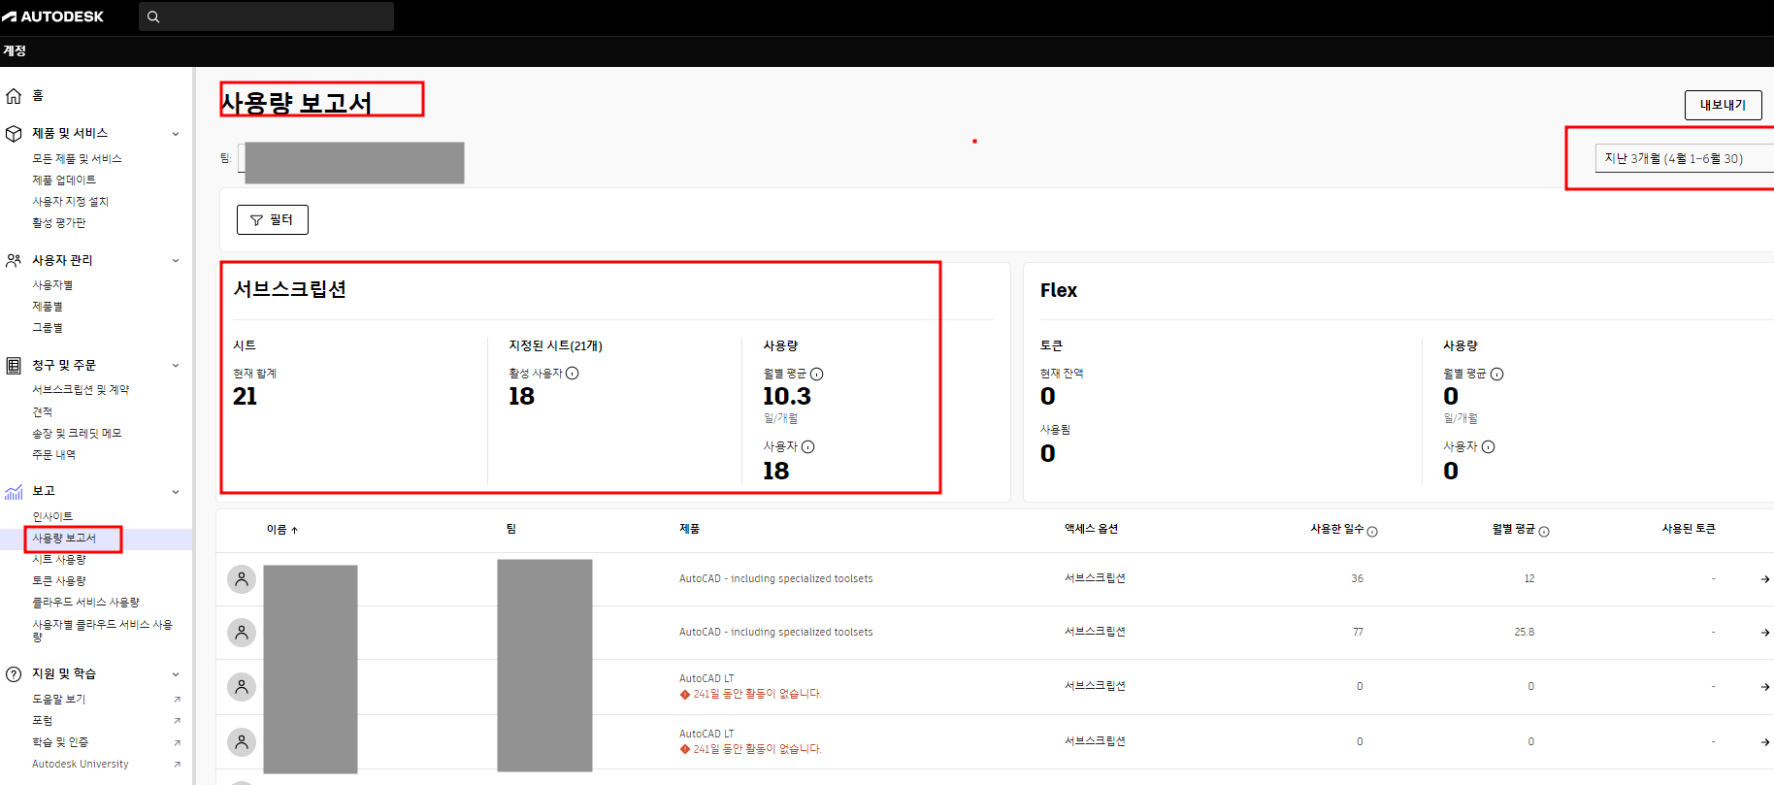Open 시트 사용량 report
1774x785 pixels.
coord(59,559)
